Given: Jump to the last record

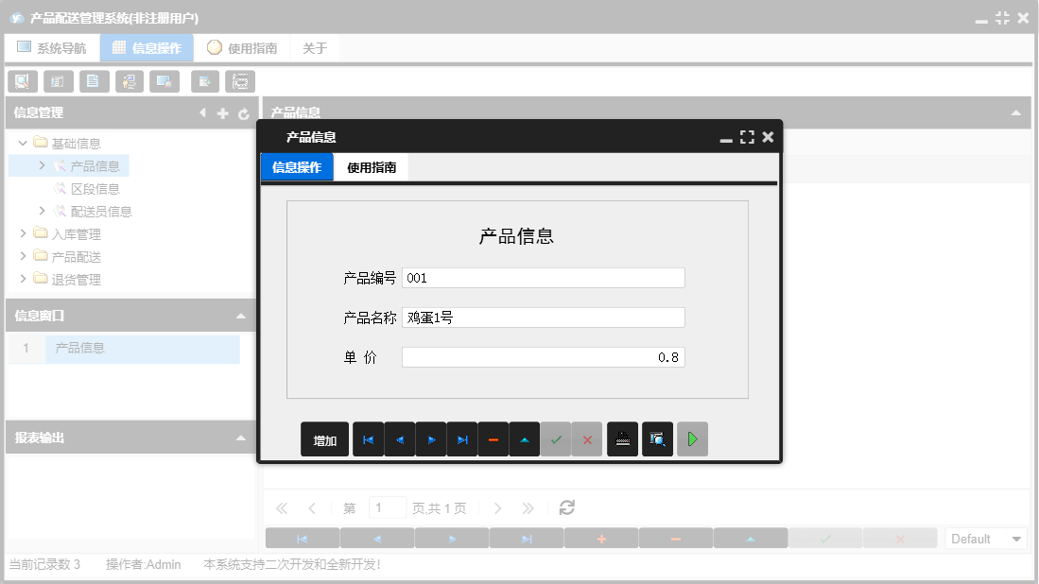Looking at the screenshot, I should (461, 438).
